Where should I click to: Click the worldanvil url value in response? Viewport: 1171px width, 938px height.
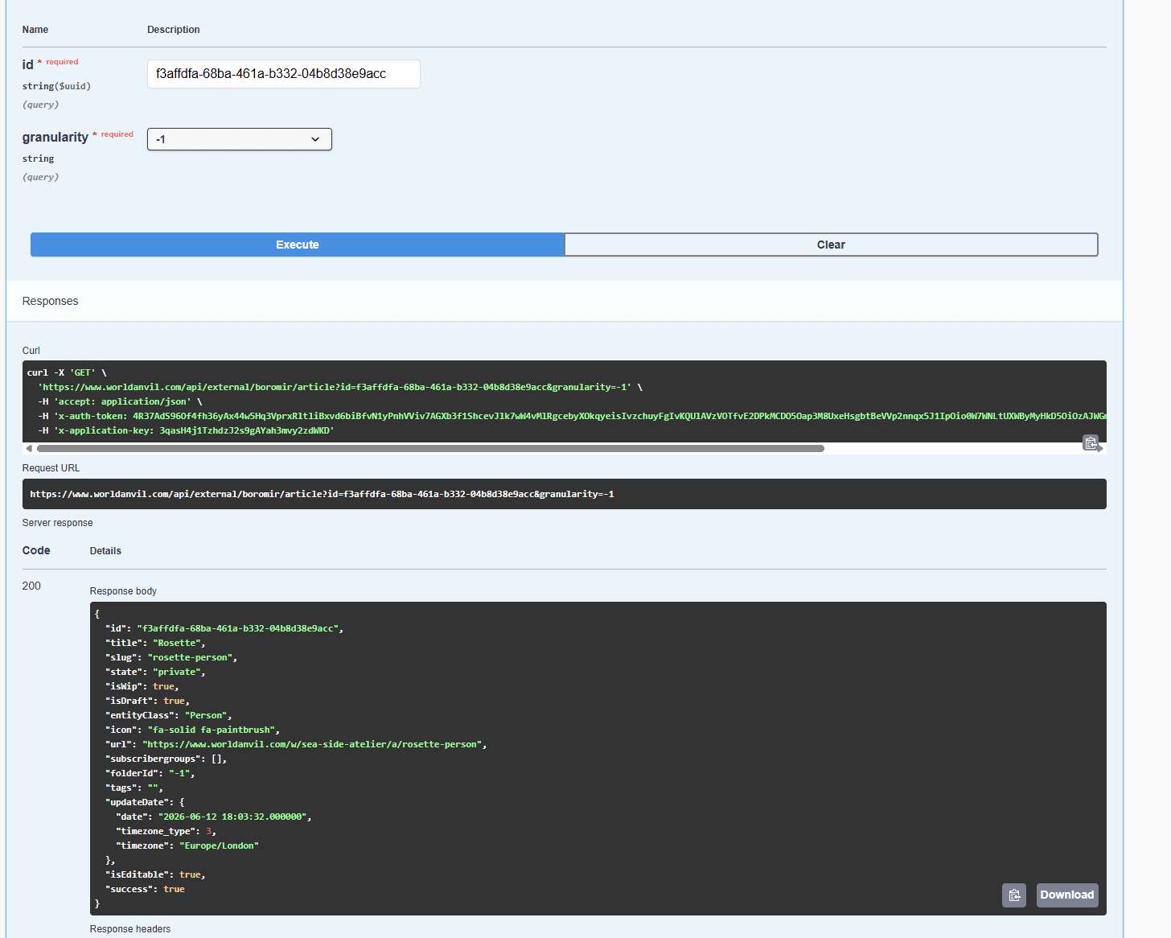coord(314,744)
